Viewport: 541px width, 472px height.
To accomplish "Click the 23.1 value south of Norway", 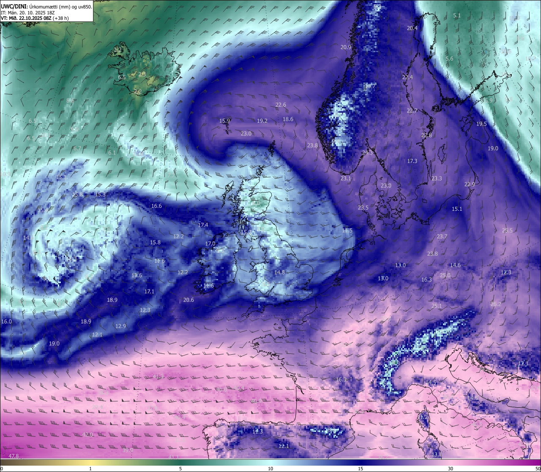I will (x=346, y=179).
